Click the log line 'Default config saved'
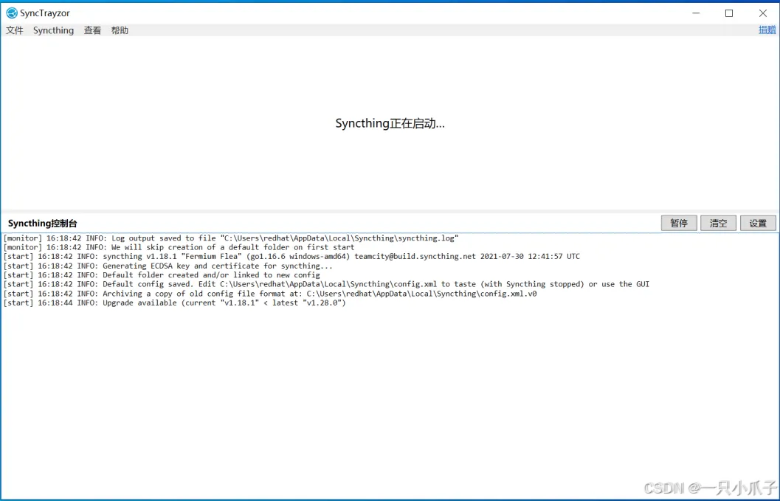780x501 pixels. pos(326,285)
